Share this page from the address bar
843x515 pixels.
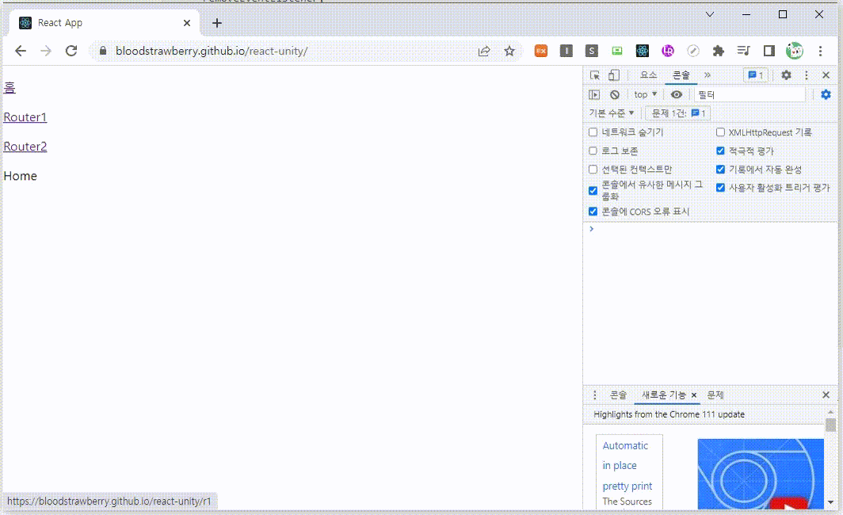484,51
